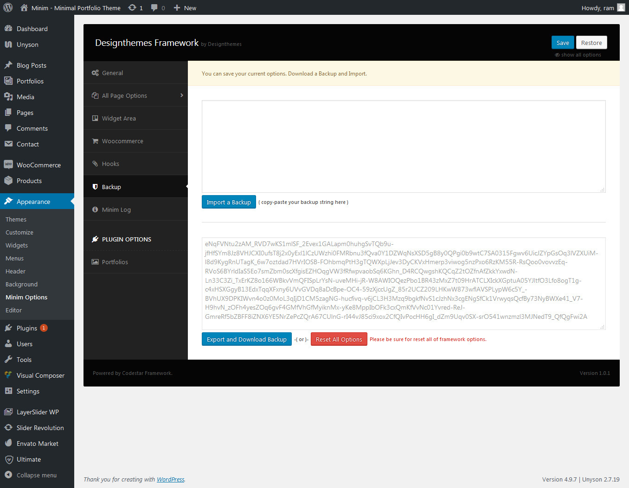
Task: Open Header under Appearance
Action: [15, 271]
